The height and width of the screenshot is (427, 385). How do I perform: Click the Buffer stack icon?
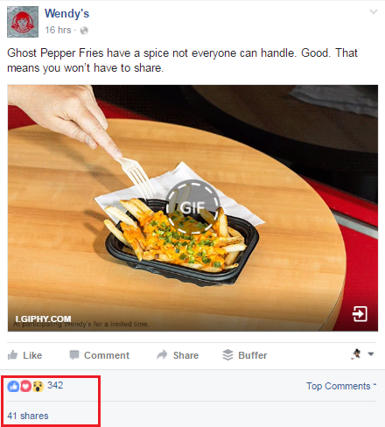click(227, 355)
